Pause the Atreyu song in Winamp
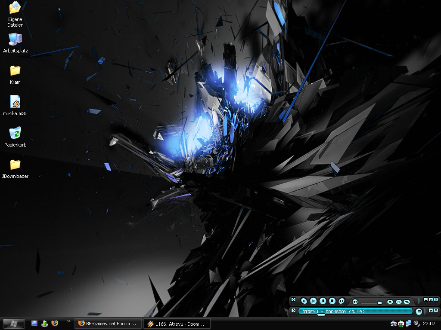The height and width of the screenshot is (330, 441). (323, 301)
